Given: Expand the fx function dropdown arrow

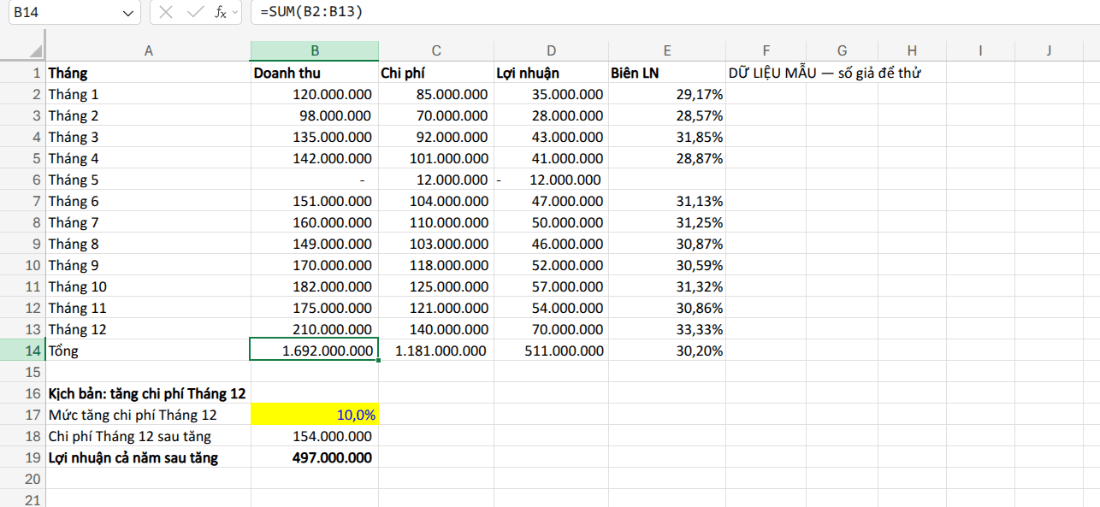Looking at the screenshot, I should [235, 13].
